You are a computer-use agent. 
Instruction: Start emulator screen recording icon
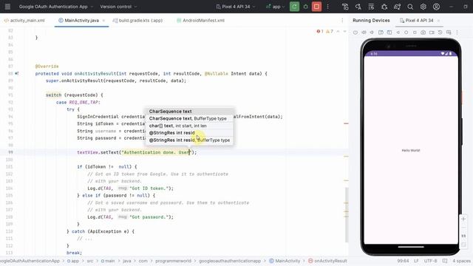click(x=432, y=33)
